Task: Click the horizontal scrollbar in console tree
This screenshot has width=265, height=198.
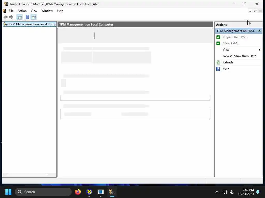Action: pyautogui.click(x=27, y=175)
